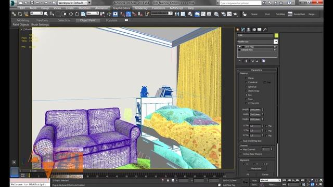Select the Vertex Color Channel radio button

click(241, 154)
